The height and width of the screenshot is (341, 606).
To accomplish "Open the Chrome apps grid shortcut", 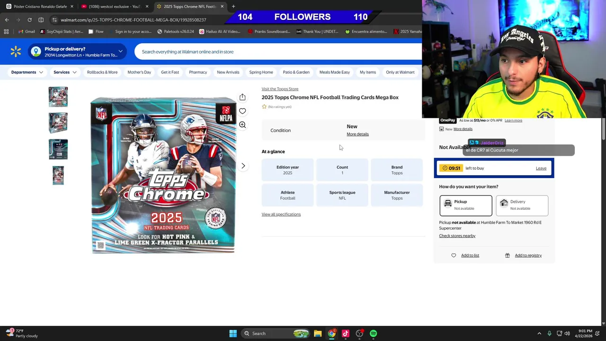I will (6, 32).
